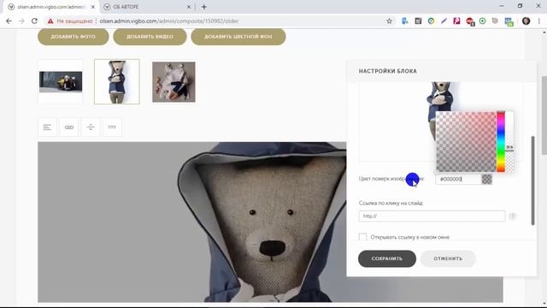
Task: Select the first slide thumbnail with dark photo
Action: coord(61,82)
